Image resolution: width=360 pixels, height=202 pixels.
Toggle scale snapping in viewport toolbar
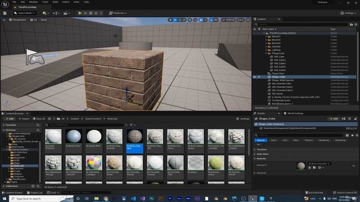tap(223, 20)
